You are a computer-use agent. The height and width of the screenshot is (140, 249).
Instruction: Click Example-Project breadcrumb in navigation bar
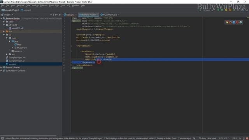tap(10, 10)
